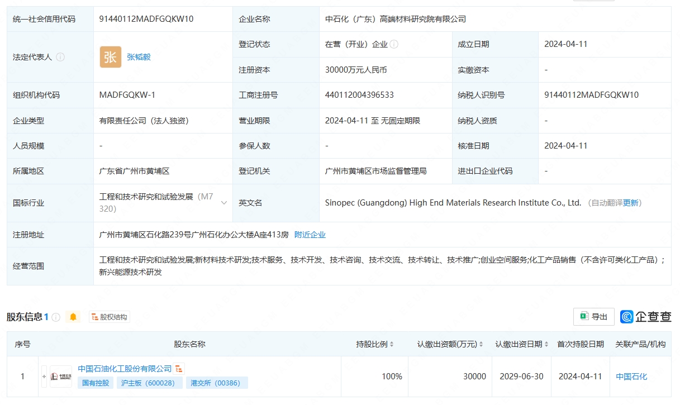Click the 自动翻译 label
680x405 pixels.
pos(607,203)
